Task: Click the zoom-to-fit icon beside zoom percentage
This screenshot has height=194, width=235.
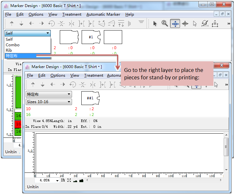Action: coord(69,181)
